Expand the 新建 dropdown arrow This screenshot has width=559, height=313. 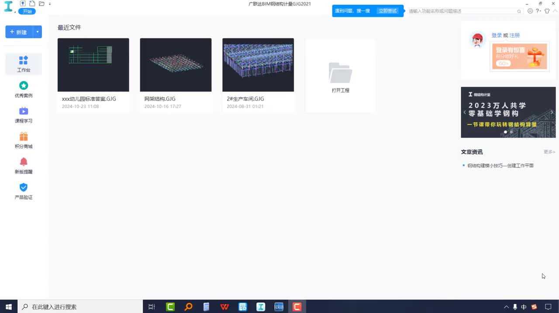[38, 32]
